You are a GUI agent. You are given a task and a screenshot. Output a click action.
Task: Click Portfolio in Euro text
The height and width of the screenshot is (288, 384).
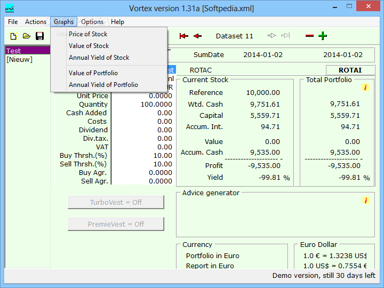213,255
